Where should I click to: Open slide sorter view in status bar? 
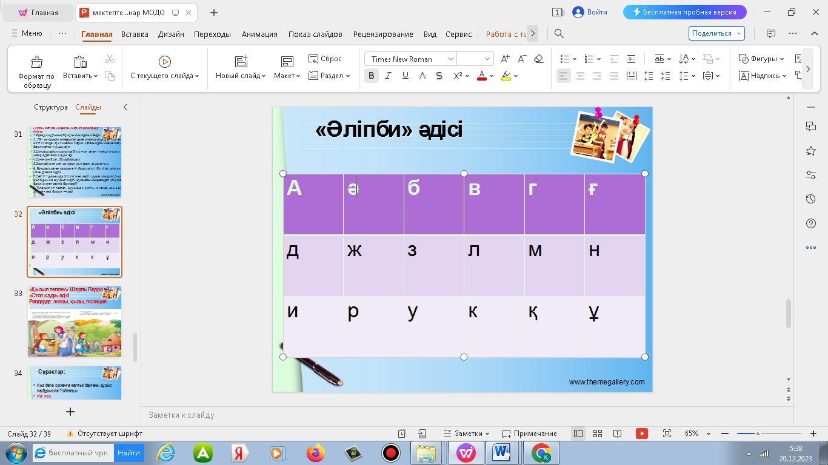click(x=598, y=434)
